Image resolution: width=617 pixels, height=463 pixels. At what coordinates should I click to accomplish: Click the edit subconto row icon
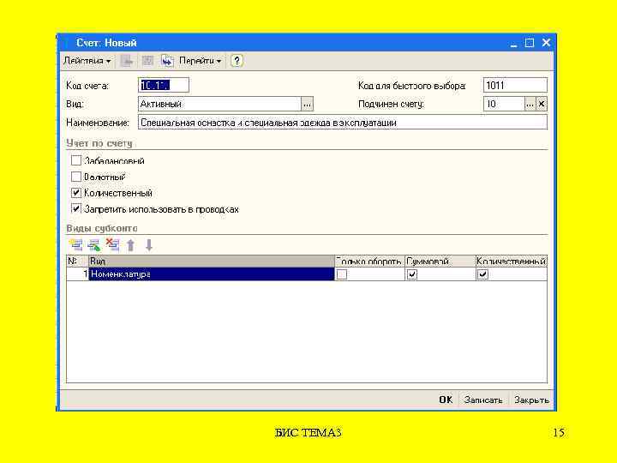tap(94, 245)
